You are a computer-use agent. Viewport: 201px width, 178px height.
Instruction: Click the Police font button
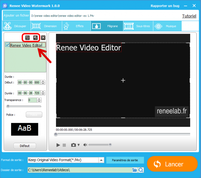tap(34, 115)
